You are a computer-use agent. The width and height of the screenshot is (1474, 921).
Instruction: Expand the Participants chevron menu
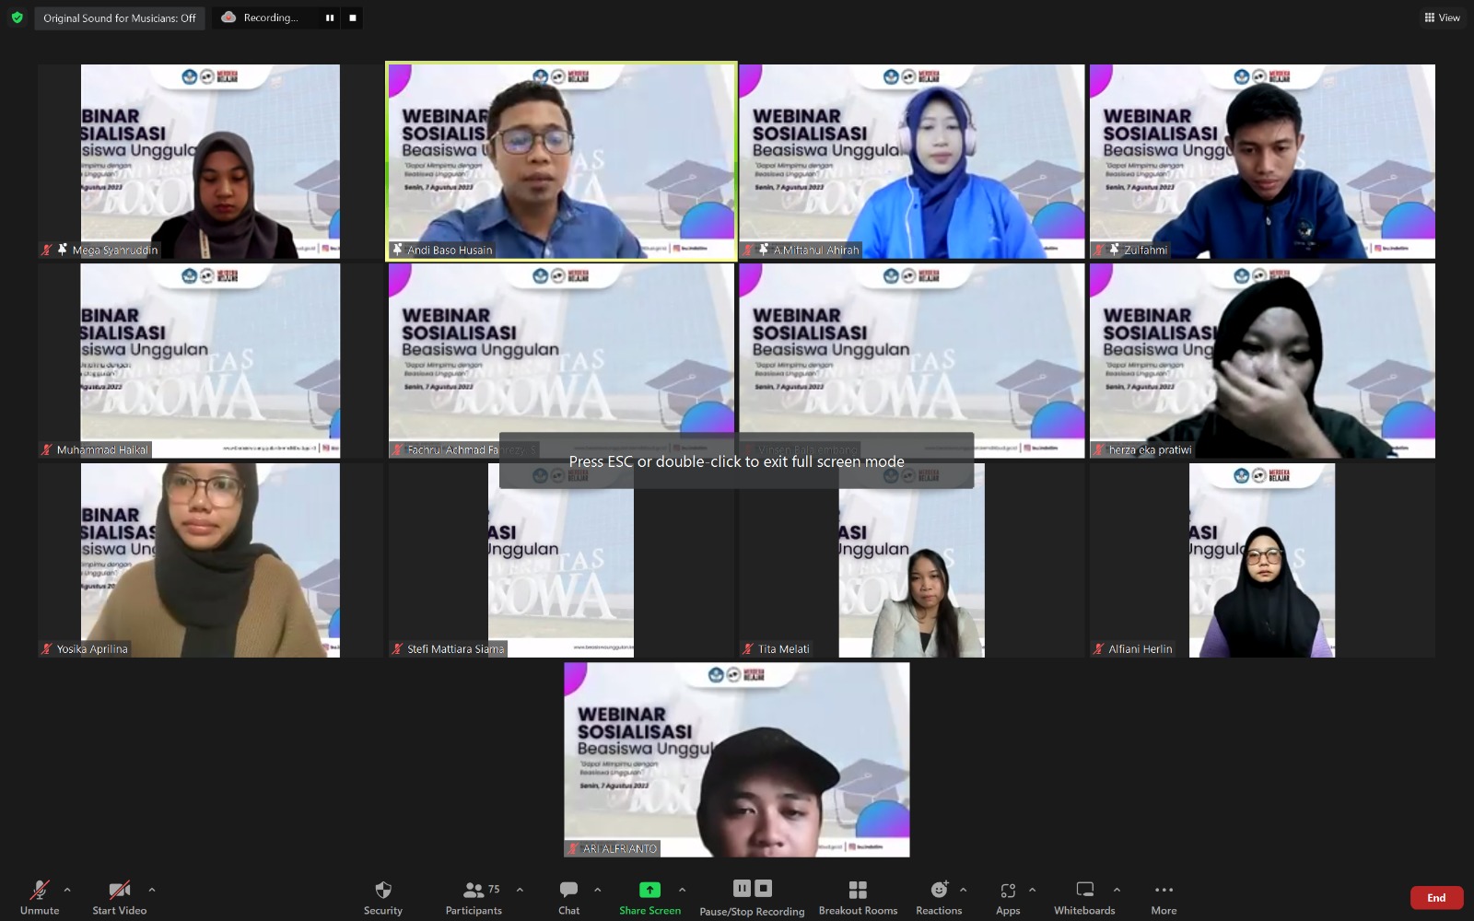[519, 892]
